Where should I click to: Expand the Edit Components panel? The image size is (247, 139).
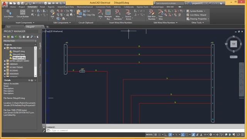[62, 23]
